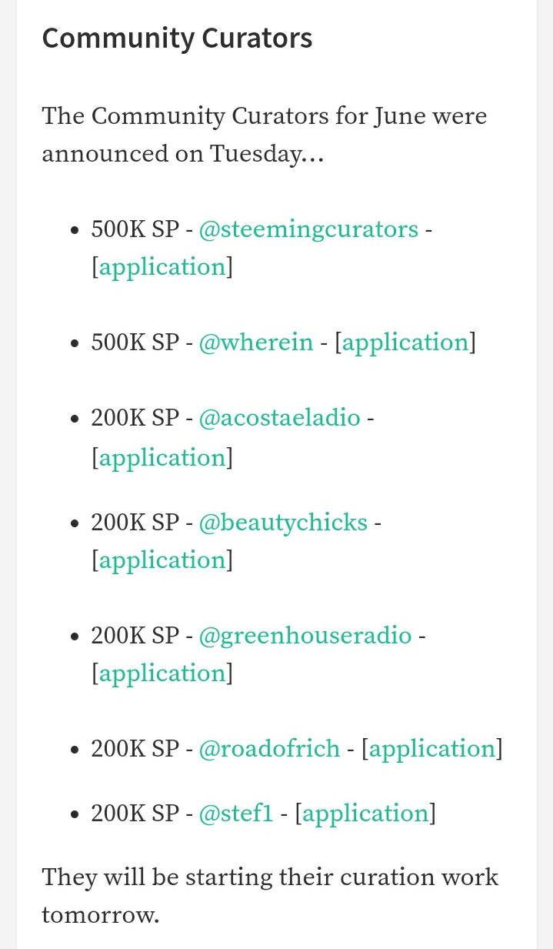Viewport: 553px width, 949px height.
Task: Click the 200K SP text before @stef1
Action: 135,814
